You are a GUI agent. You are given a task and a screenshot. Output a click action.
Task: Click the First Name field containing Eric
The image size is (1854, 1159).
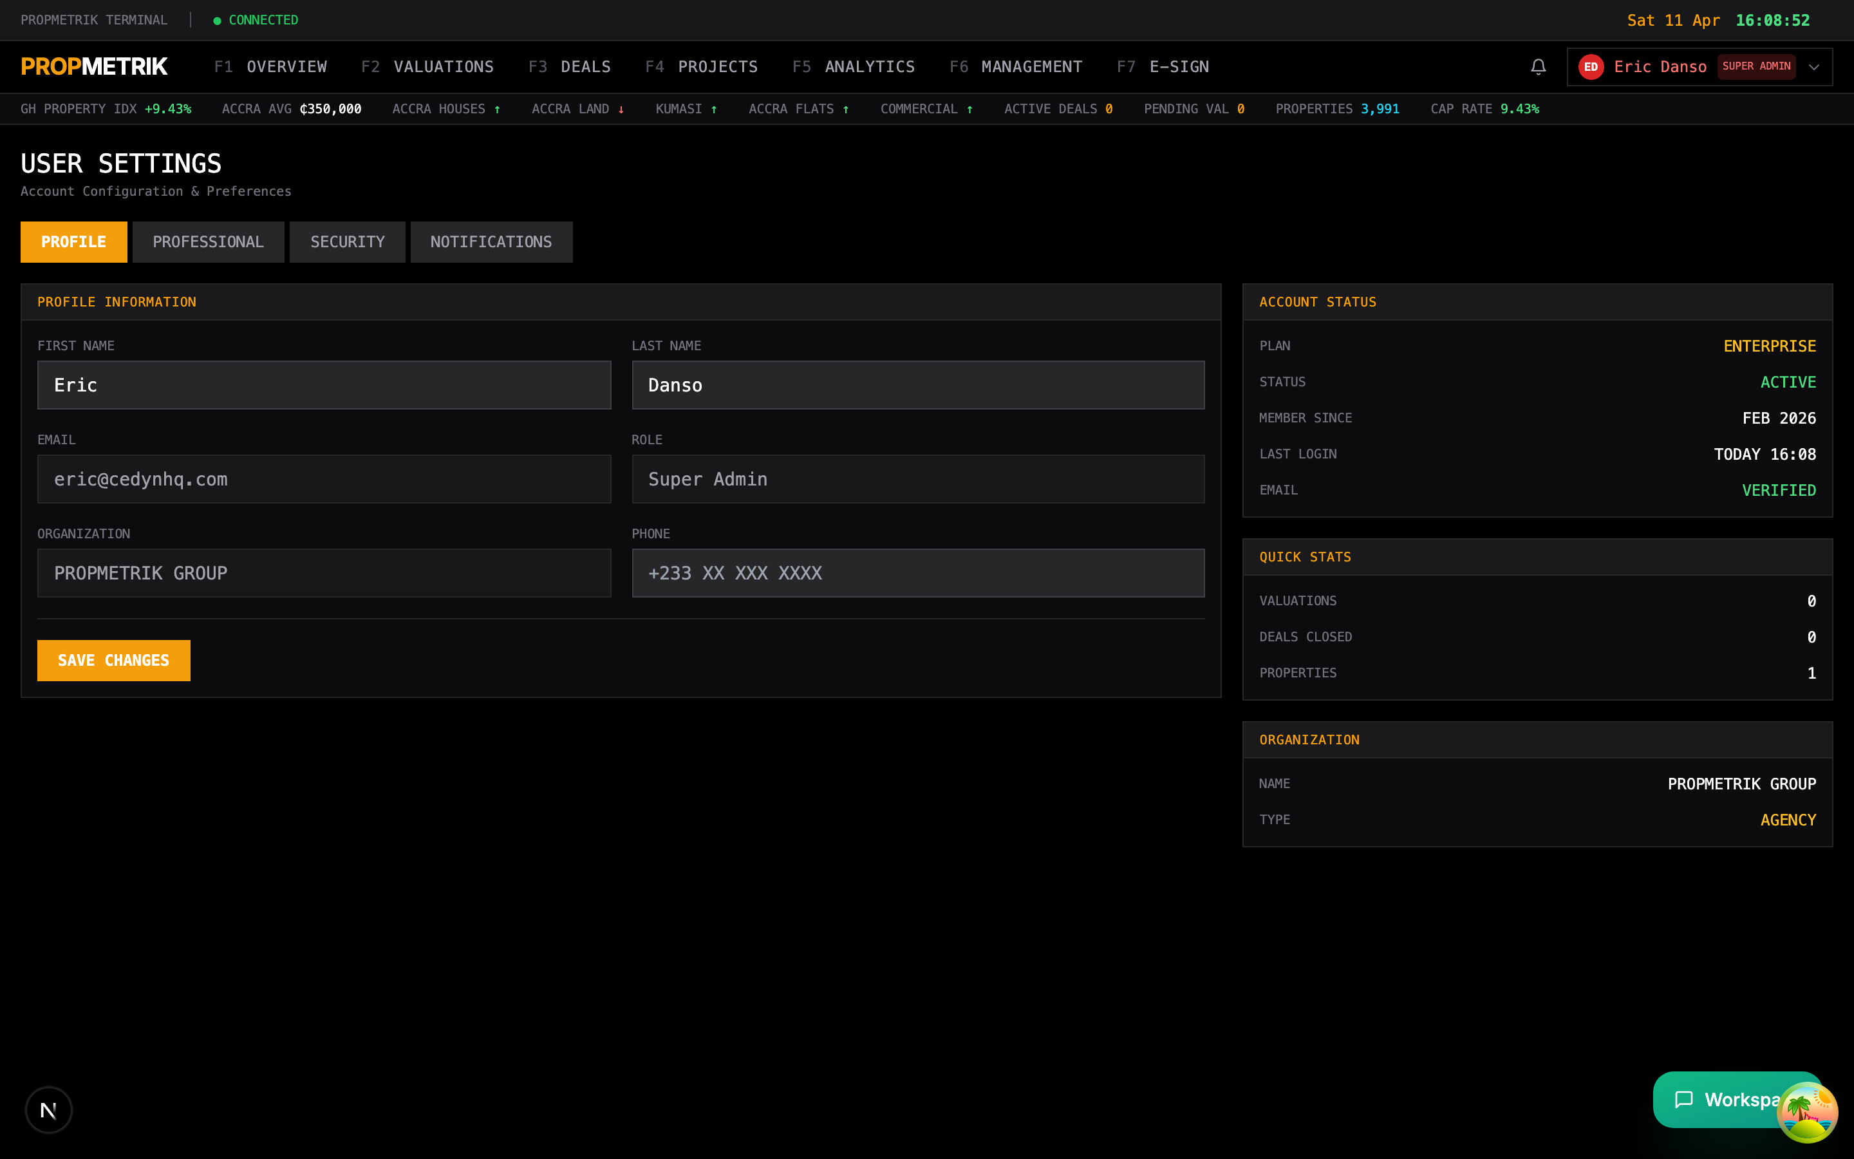(324, 385)
